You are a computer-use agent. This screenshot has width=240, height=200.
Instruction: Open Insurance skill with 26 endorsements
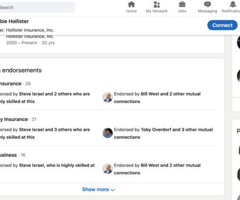point(15,84)
